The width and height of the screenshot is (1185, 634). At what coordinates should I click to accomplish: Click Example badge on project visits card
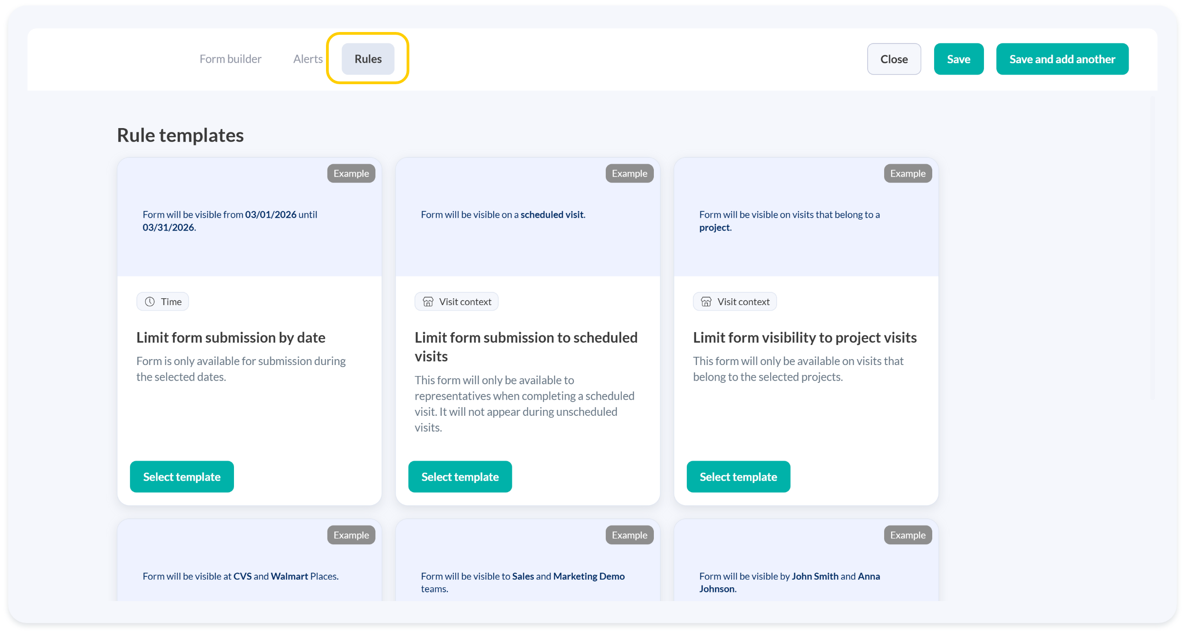click(x=907, y=174)
